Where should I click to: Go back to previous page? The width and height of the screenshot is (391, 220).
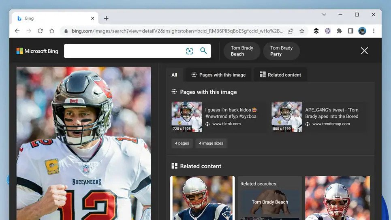[x=17, y=31]
